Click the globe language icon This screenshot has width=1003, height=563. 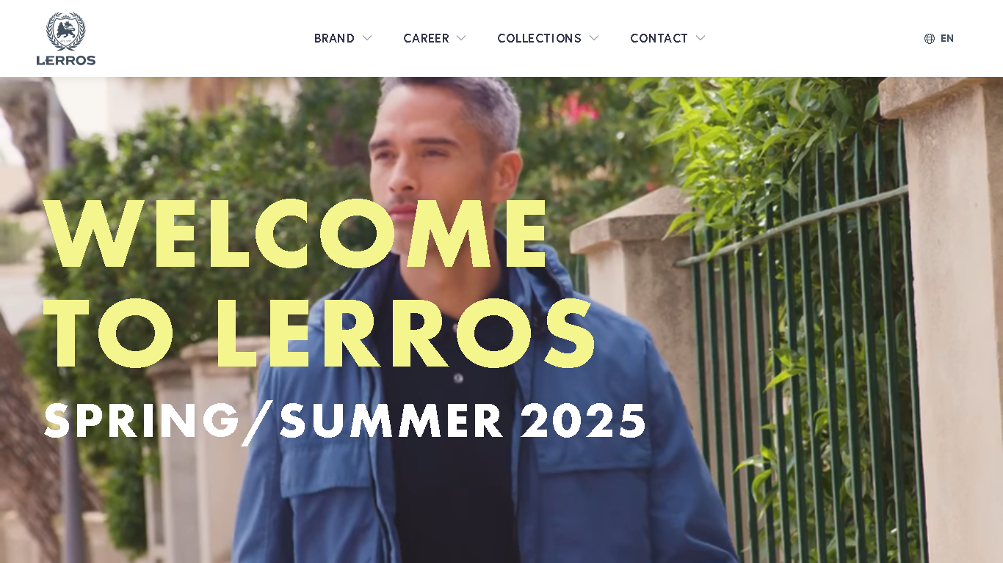click(x=930, y=39)
